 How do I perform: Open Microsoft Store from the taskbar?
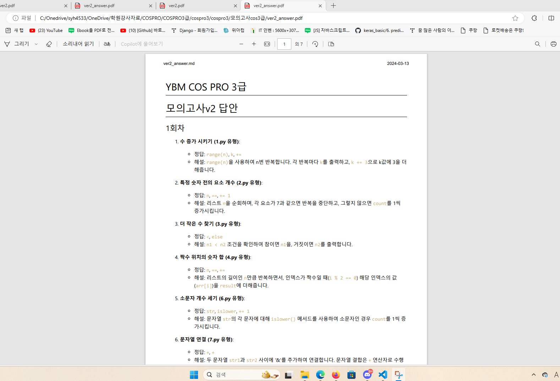click(x=351, y=375)
